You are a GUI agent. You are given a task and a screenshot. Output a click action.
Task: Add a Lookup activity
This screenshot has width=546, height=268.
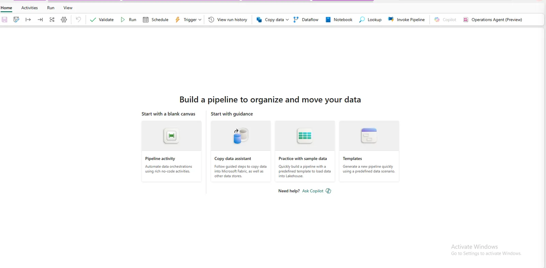click(x=370, y=20)
